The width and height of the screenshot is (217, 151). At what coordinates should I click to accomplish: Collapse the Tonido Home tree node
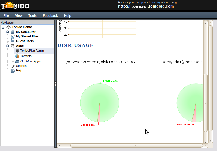coord(3,27)
